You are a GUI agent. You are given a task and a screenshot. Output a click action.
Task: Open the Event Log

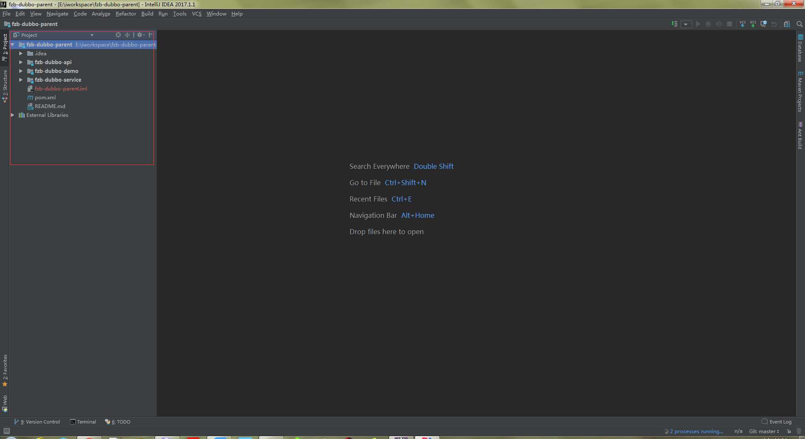[x=776, y=422]
